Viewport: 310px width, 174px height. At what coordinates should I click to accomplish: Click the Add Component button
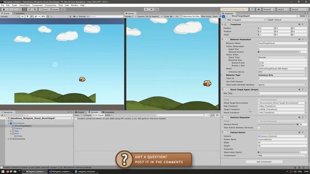264,162
